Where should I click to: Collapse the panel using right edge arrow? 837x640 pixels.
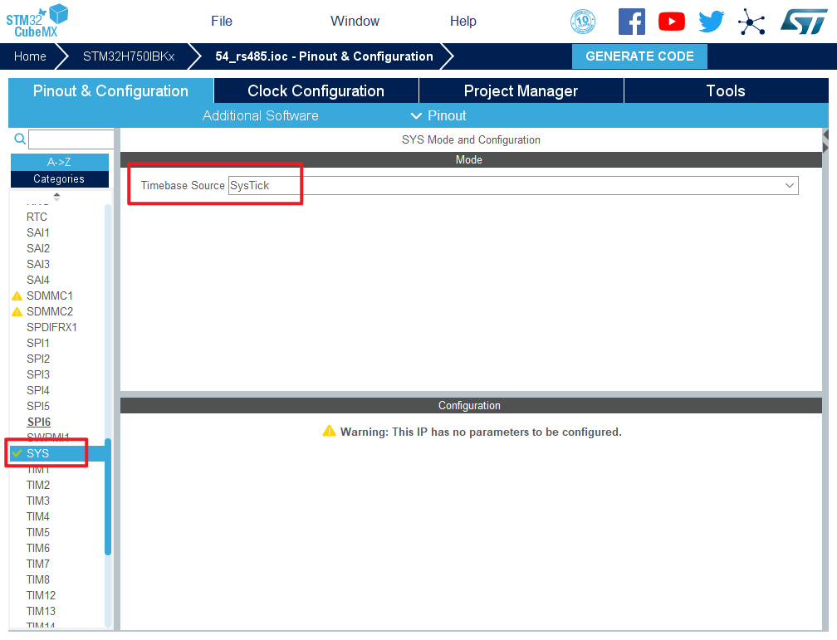[826, 140]
